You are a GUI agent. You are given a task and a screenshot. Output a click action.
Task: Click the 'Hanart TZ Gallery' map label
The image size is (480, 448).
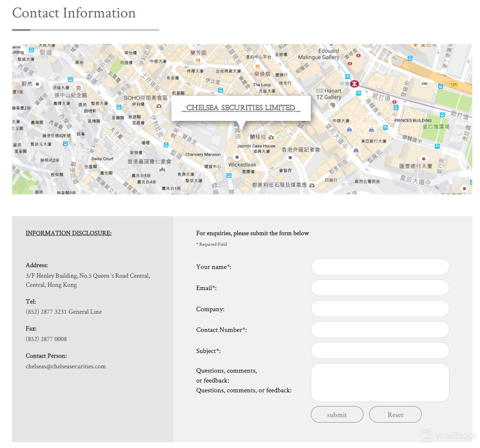coord(329,94)
